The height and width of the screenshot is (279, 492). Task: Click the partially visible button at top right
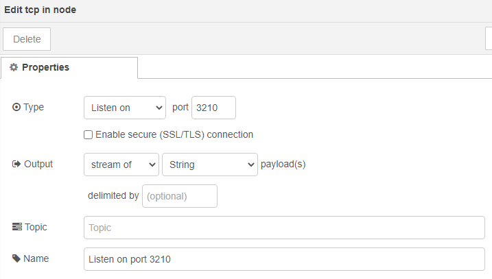[489, 39]
